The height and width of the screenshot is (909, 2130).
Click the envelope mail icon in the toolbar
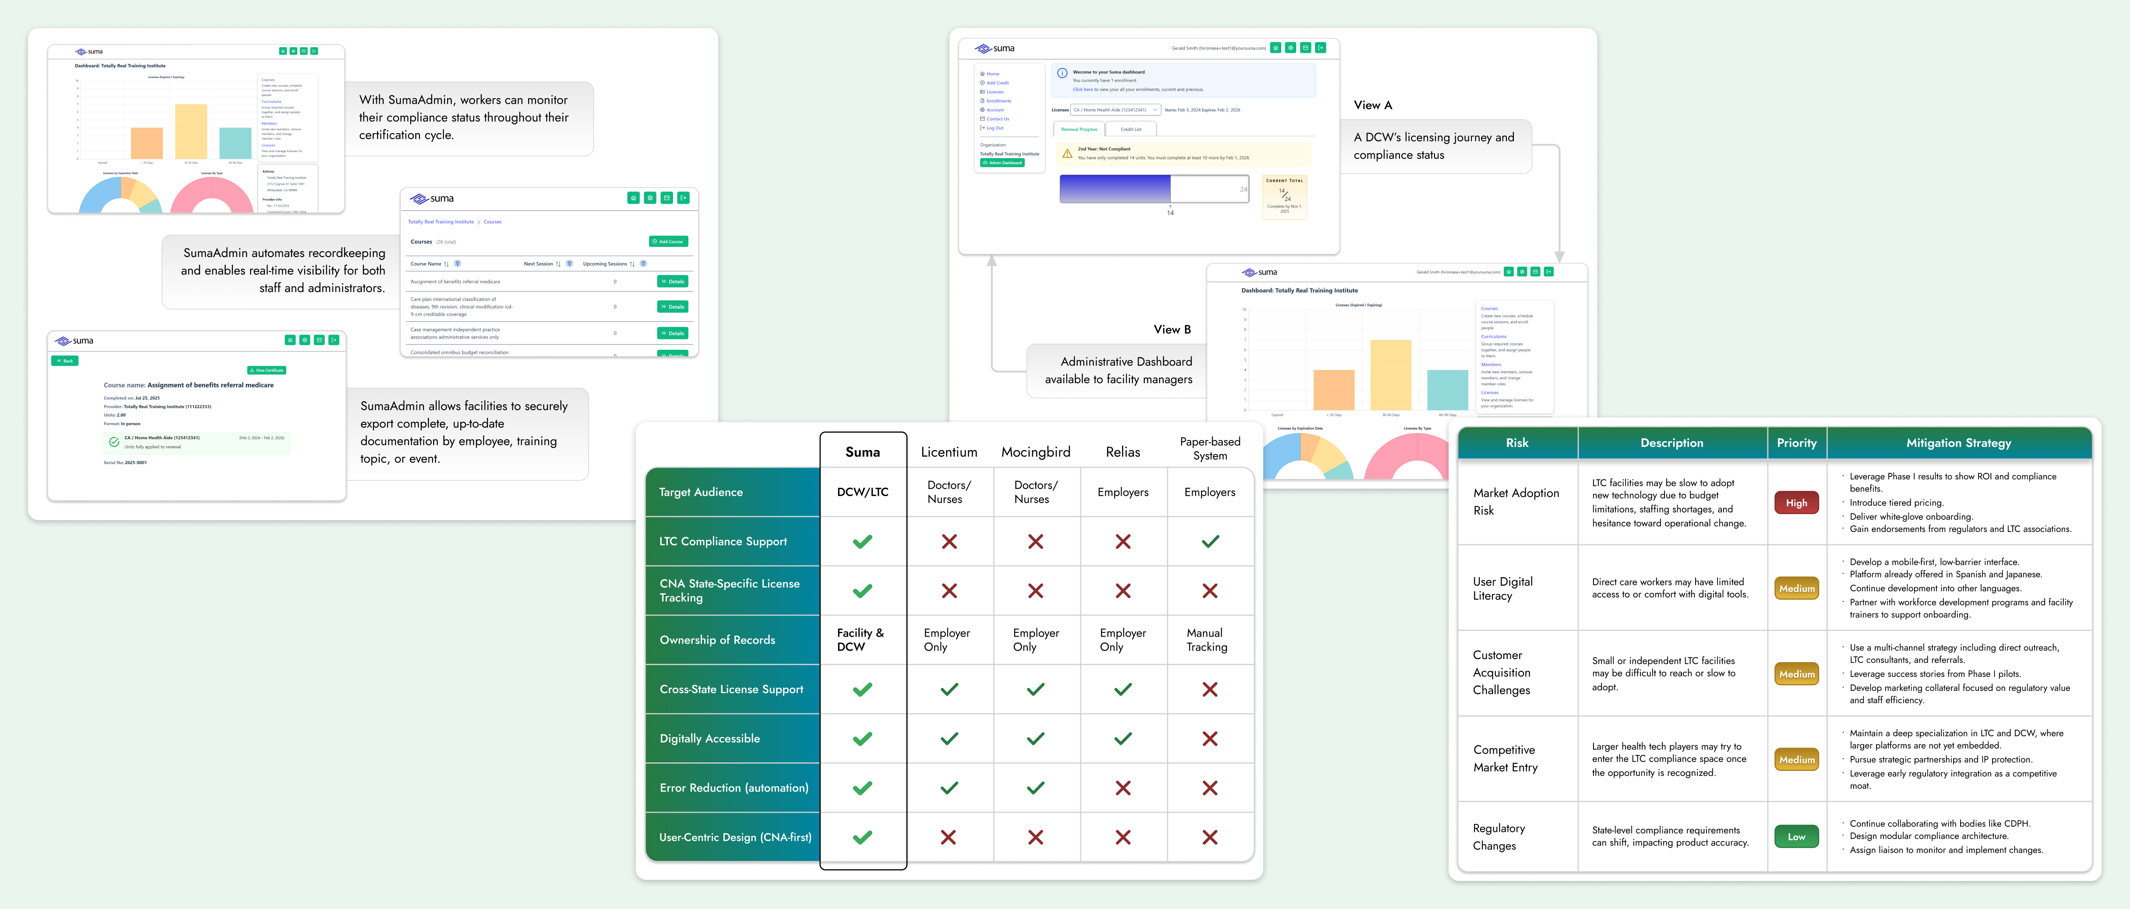tap(1305, 48)
